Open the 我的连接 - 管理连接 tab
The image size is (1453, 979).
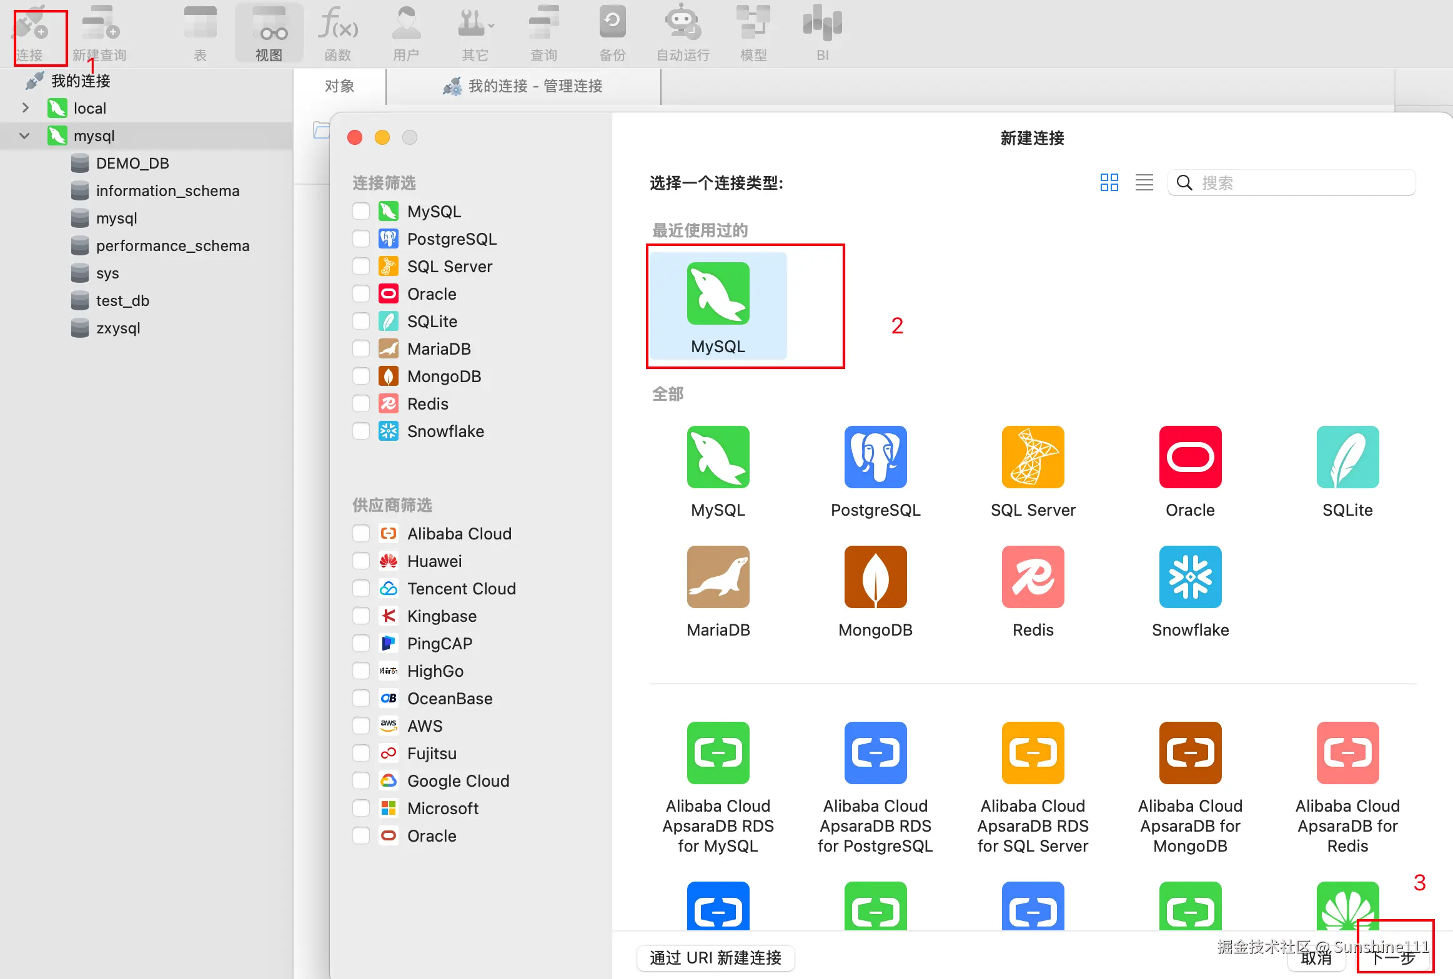click(x=523, y=86)
